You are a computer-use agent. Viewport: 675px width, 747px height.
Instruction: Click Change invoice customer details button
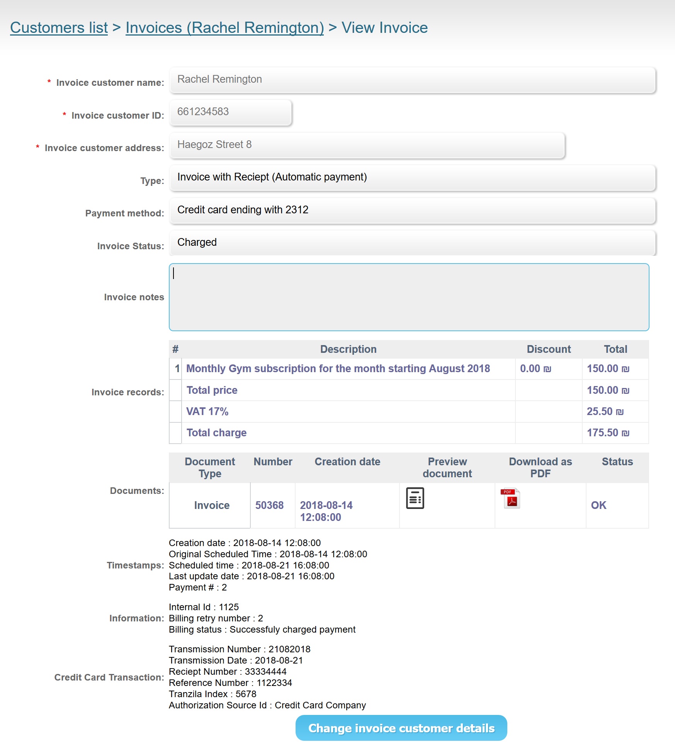coord(401,728)
